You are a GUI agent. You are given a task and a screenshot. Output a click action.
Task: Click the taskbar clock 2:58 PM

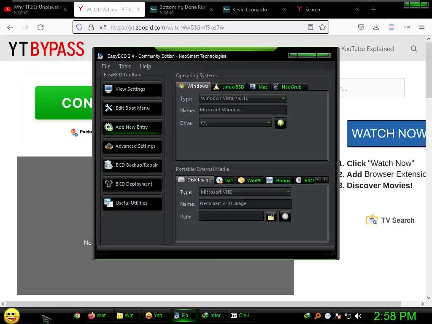click(395, 316)
